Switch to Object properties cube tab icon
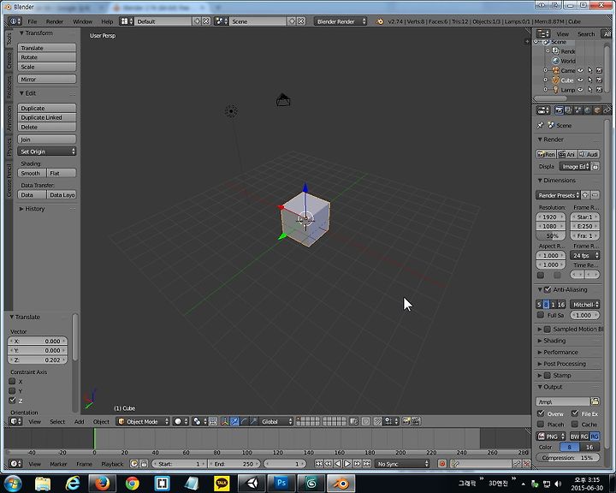Image resolution: width=616 pixels, height=493 pixels. click(x=597, y=110)
